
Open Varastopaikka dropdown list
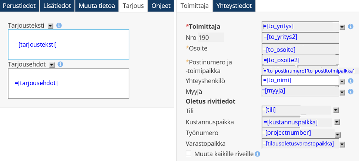[342, 144]
